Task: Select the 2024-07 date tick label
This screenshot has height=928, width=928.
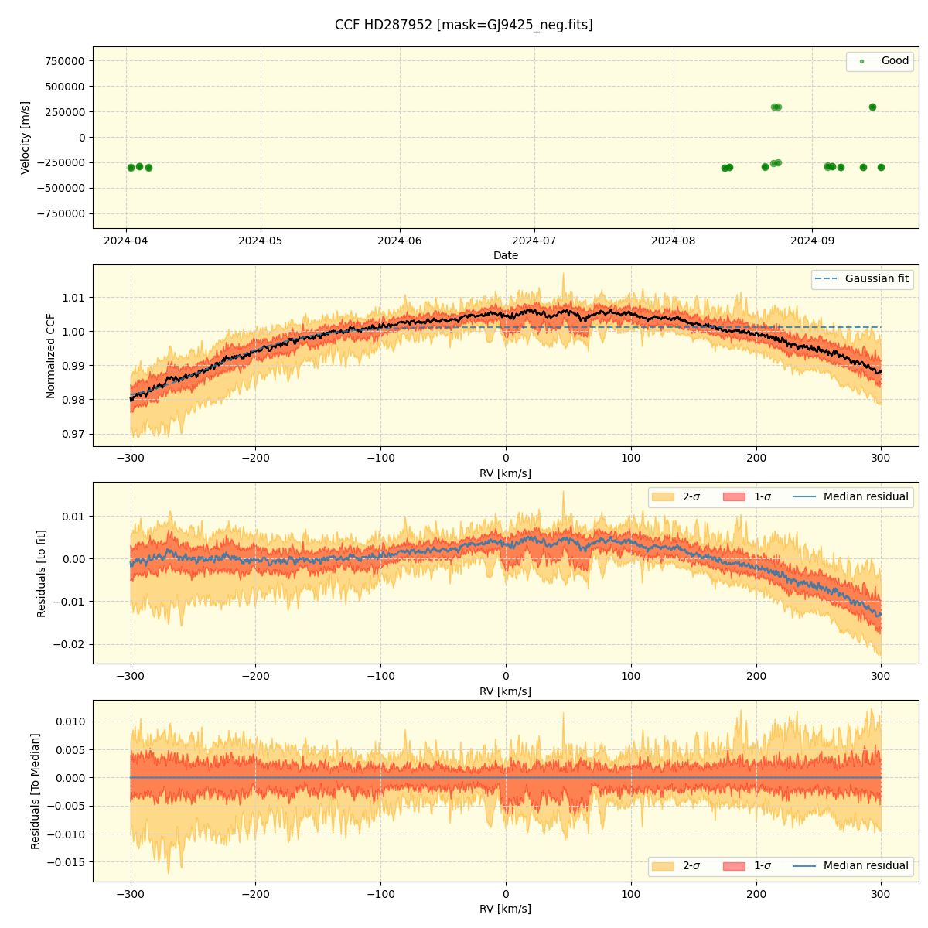Action: (x=535, y=241)
